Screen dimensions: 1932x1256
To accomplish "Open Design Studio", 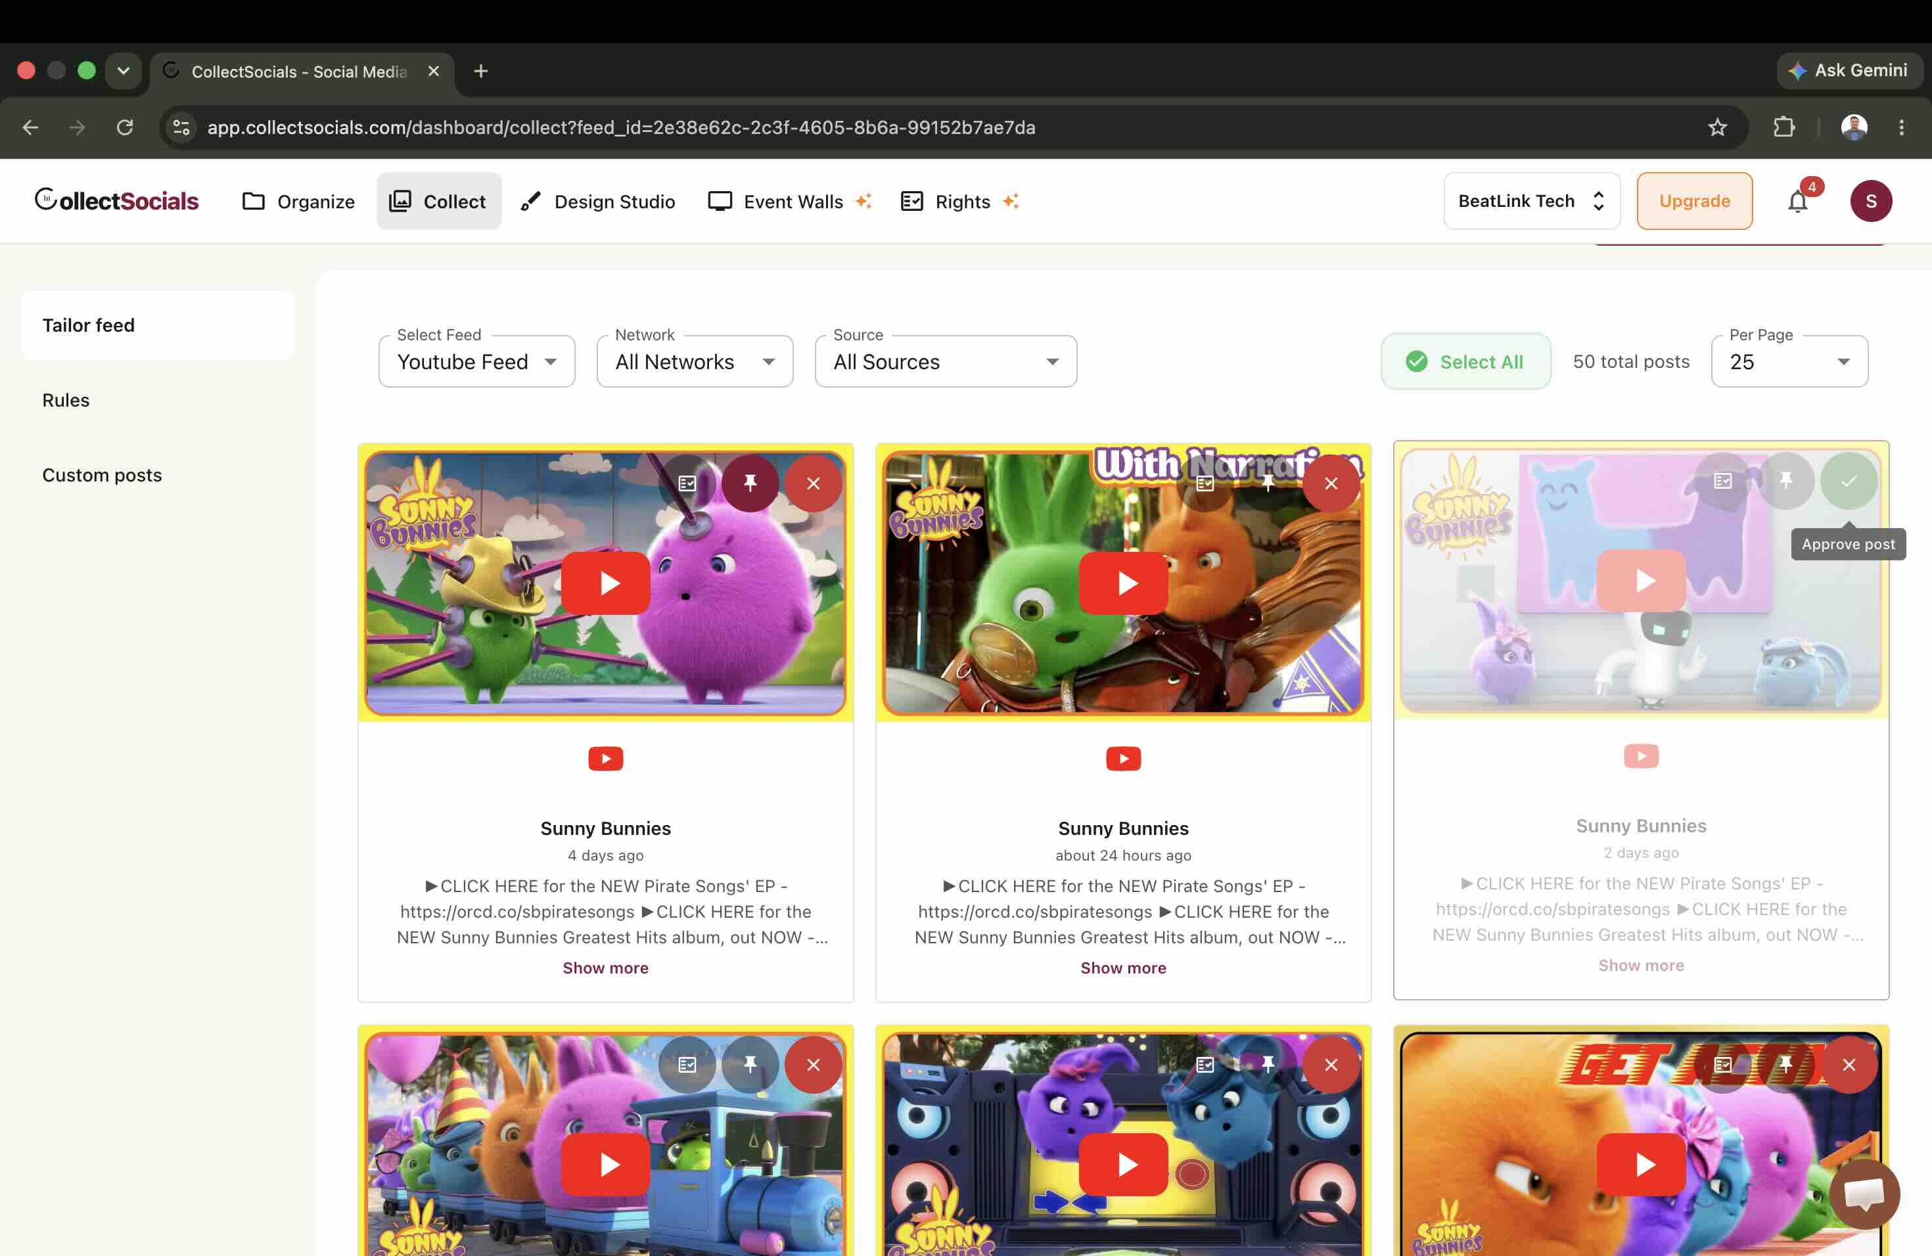I will 598,201.
